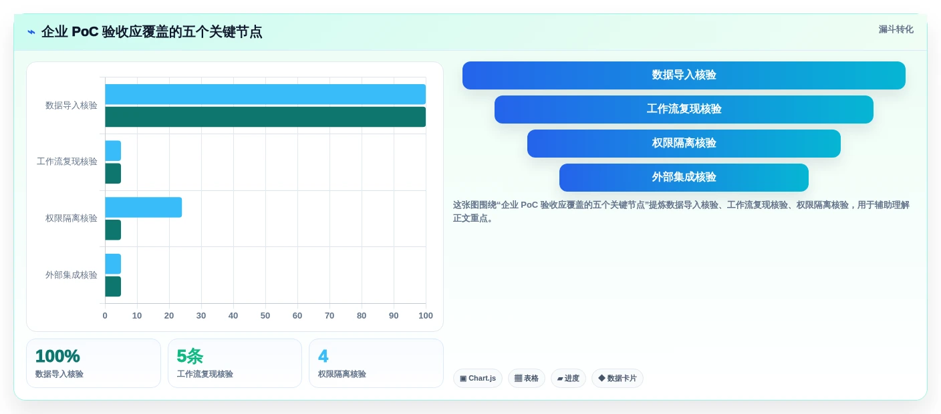Open the 100% 数据导入核验 stat card
The height and width of the screenshot is (414, 941).
[94, 363]
